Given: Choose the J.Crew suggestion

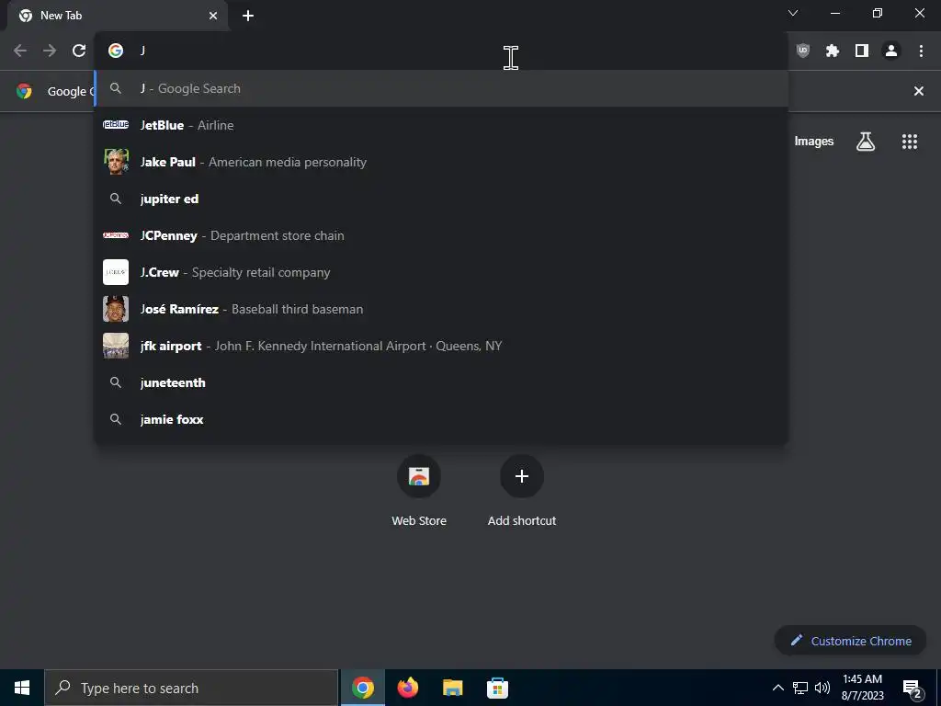Looking at the screenshot, I should pos(441,272).
